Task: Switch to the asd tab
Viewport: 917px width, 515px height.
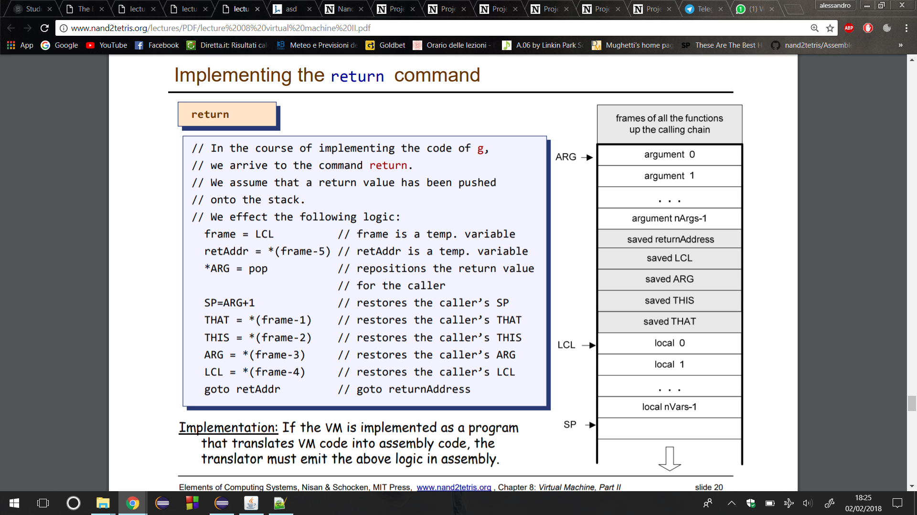Action: click(x=291, y=9)
